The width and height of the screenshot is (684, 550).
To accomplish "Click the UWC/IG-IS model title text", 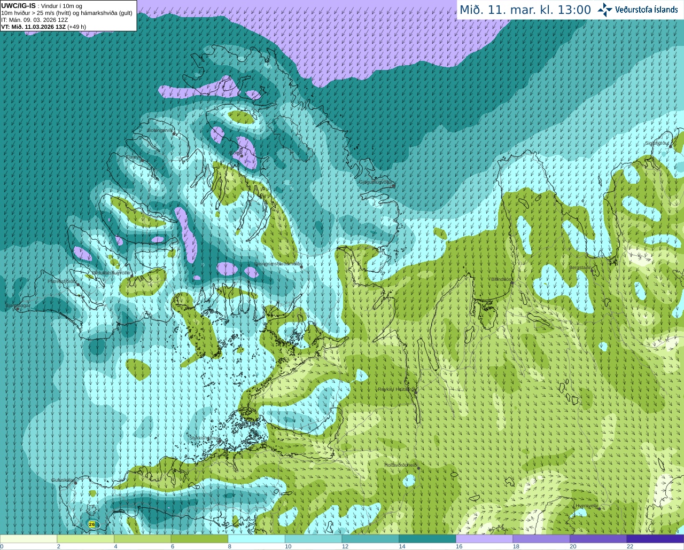I will [18, 6].
